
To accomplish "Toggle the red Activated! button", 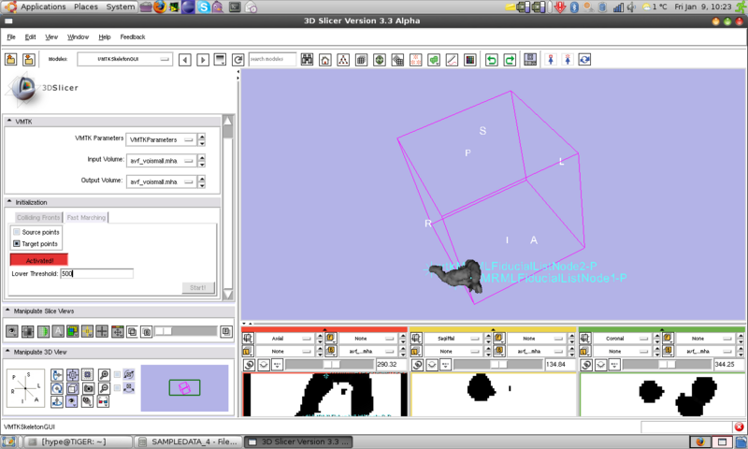I will pyautogui.click(x=38, y=259).
